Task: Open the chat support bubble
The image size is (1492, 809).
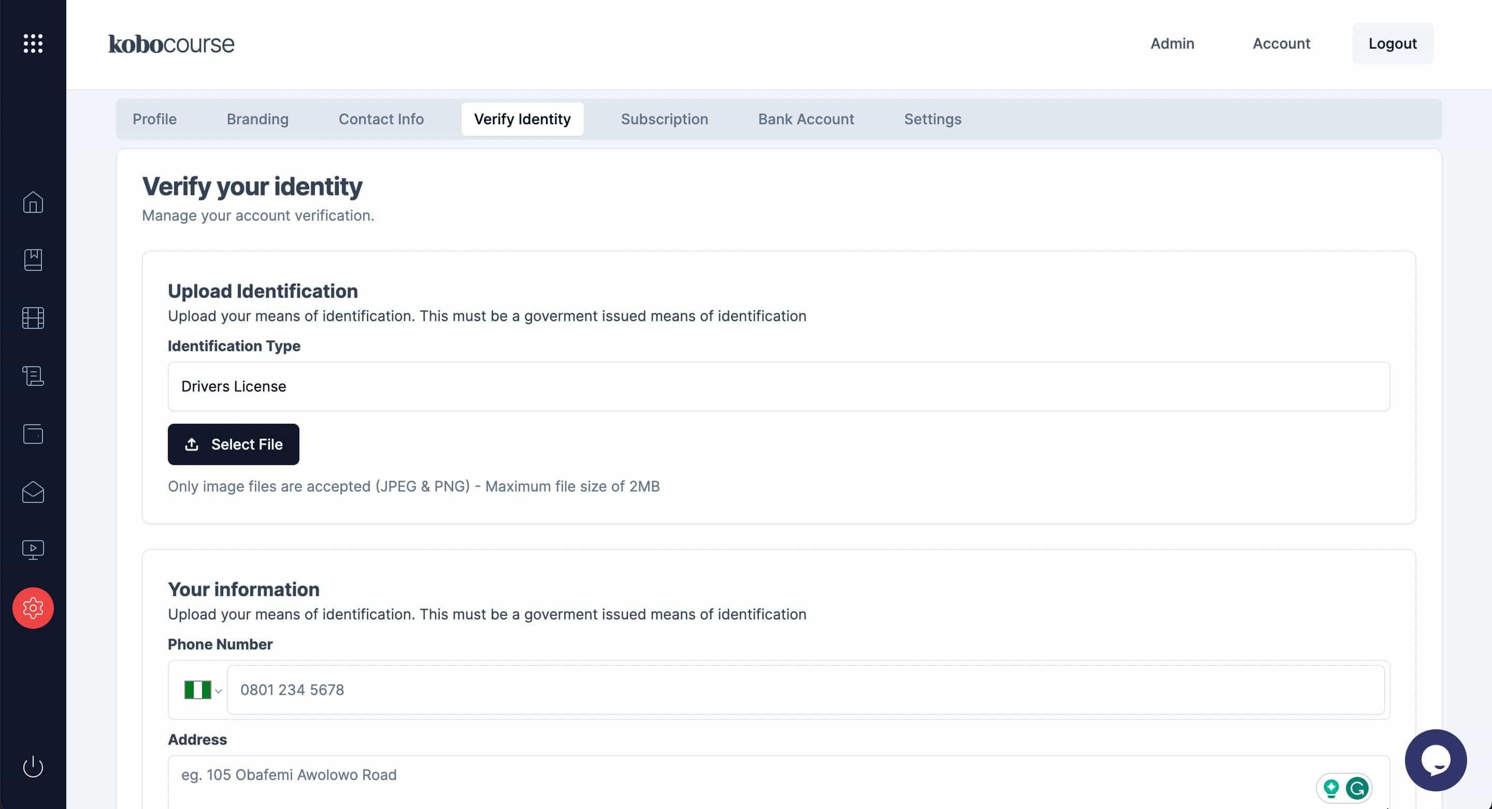Action: point(1435,760)
